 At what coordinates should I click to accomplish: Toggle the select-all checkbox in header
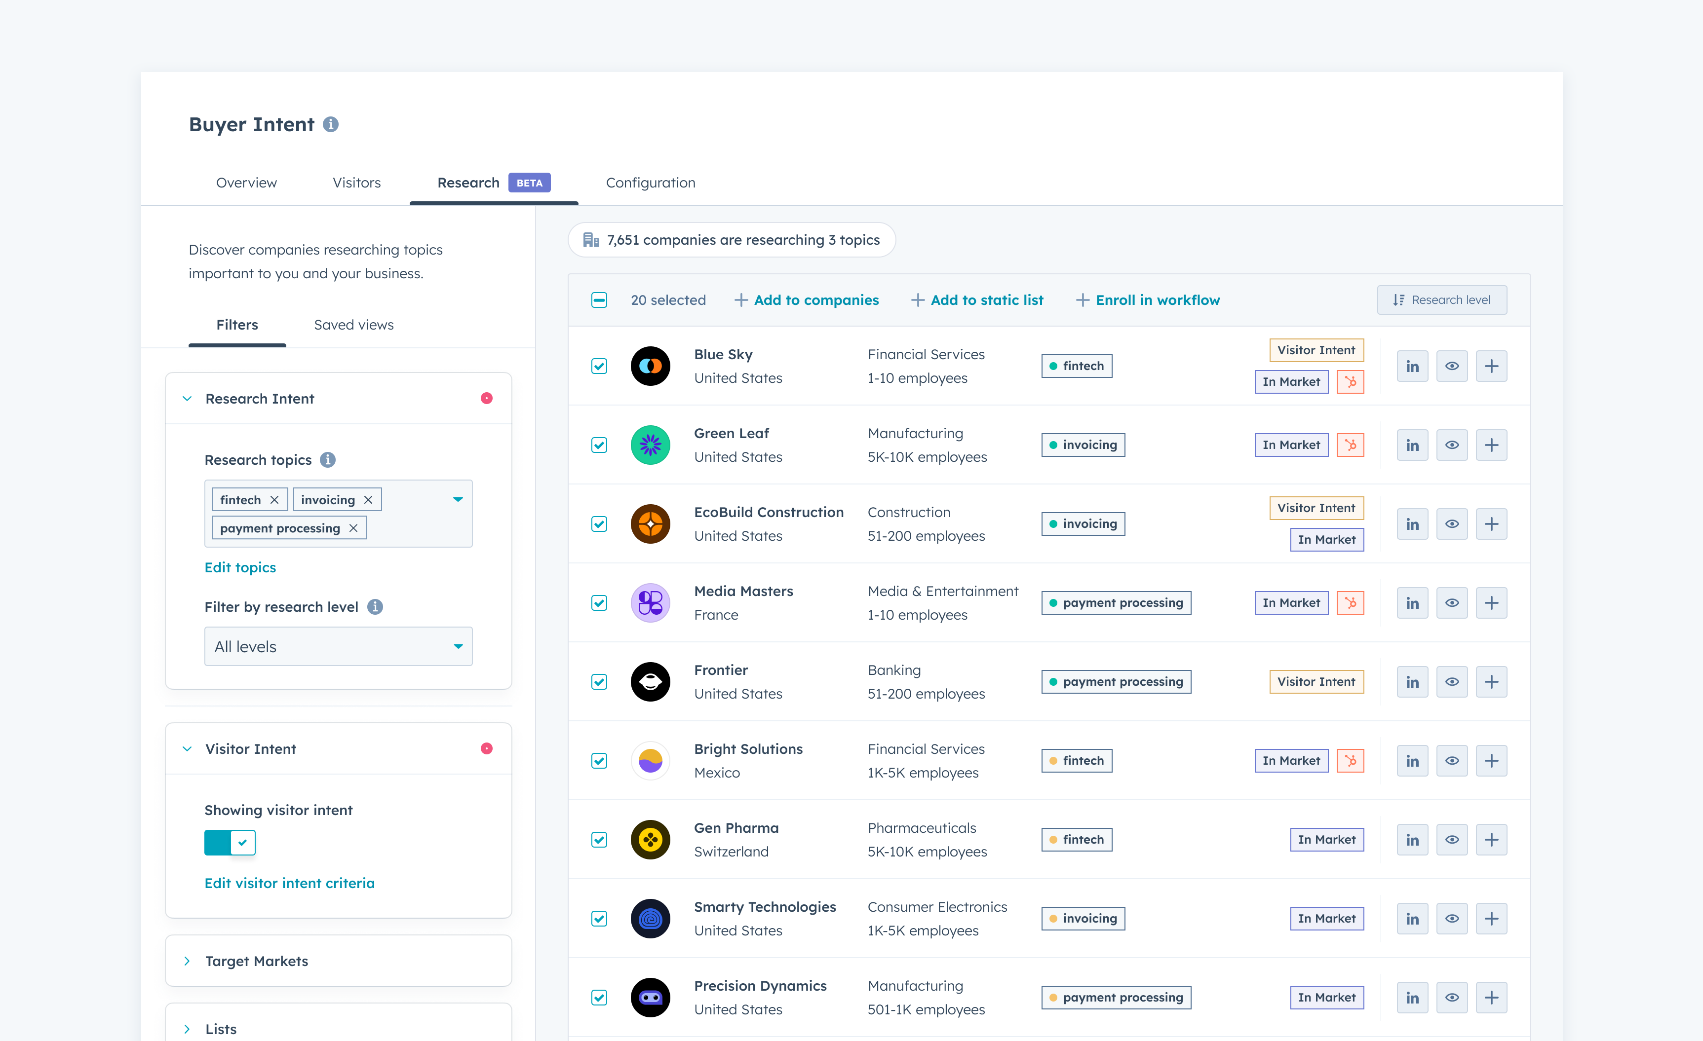(x=599, y=300)
